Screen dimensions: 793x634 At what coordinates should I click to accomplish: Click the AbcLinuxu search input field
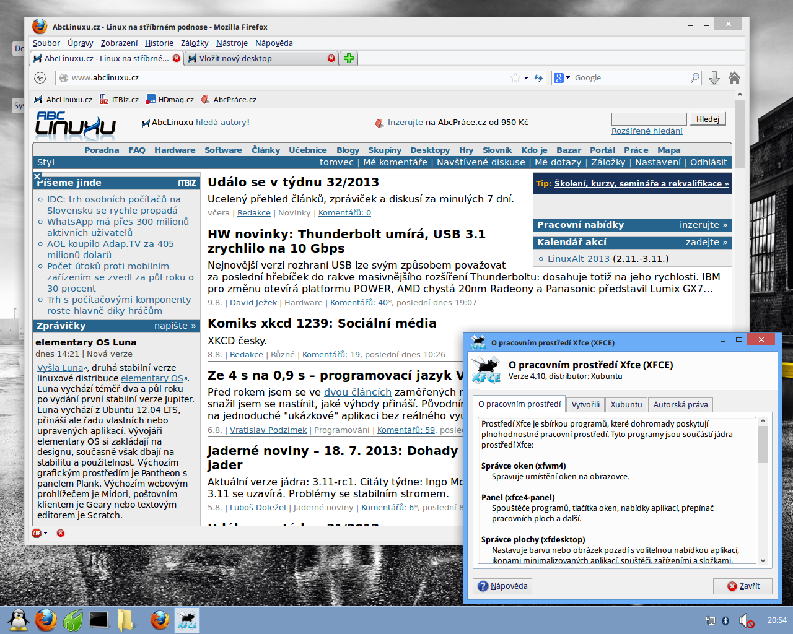(x=649, y=119)
